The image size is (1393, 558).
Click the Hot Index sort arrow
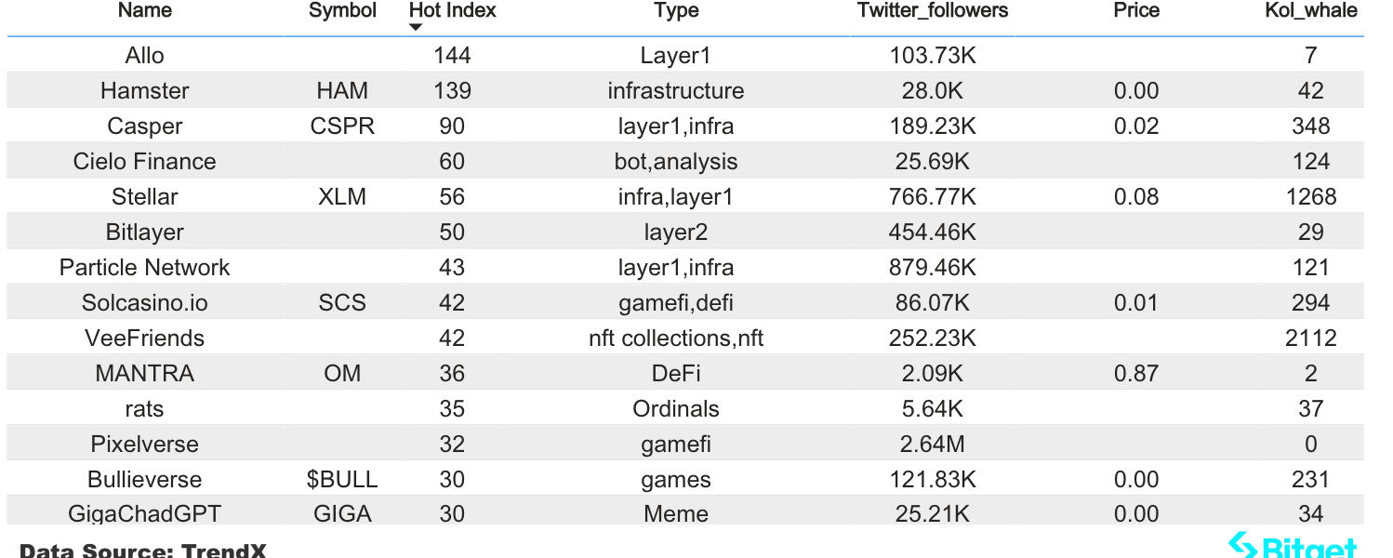[x=416, y=27]
